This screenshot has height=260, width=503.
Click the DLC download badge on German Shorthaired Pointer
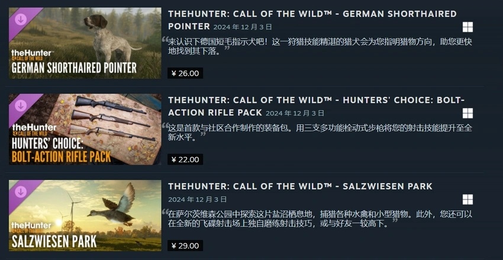coord(21,20)
